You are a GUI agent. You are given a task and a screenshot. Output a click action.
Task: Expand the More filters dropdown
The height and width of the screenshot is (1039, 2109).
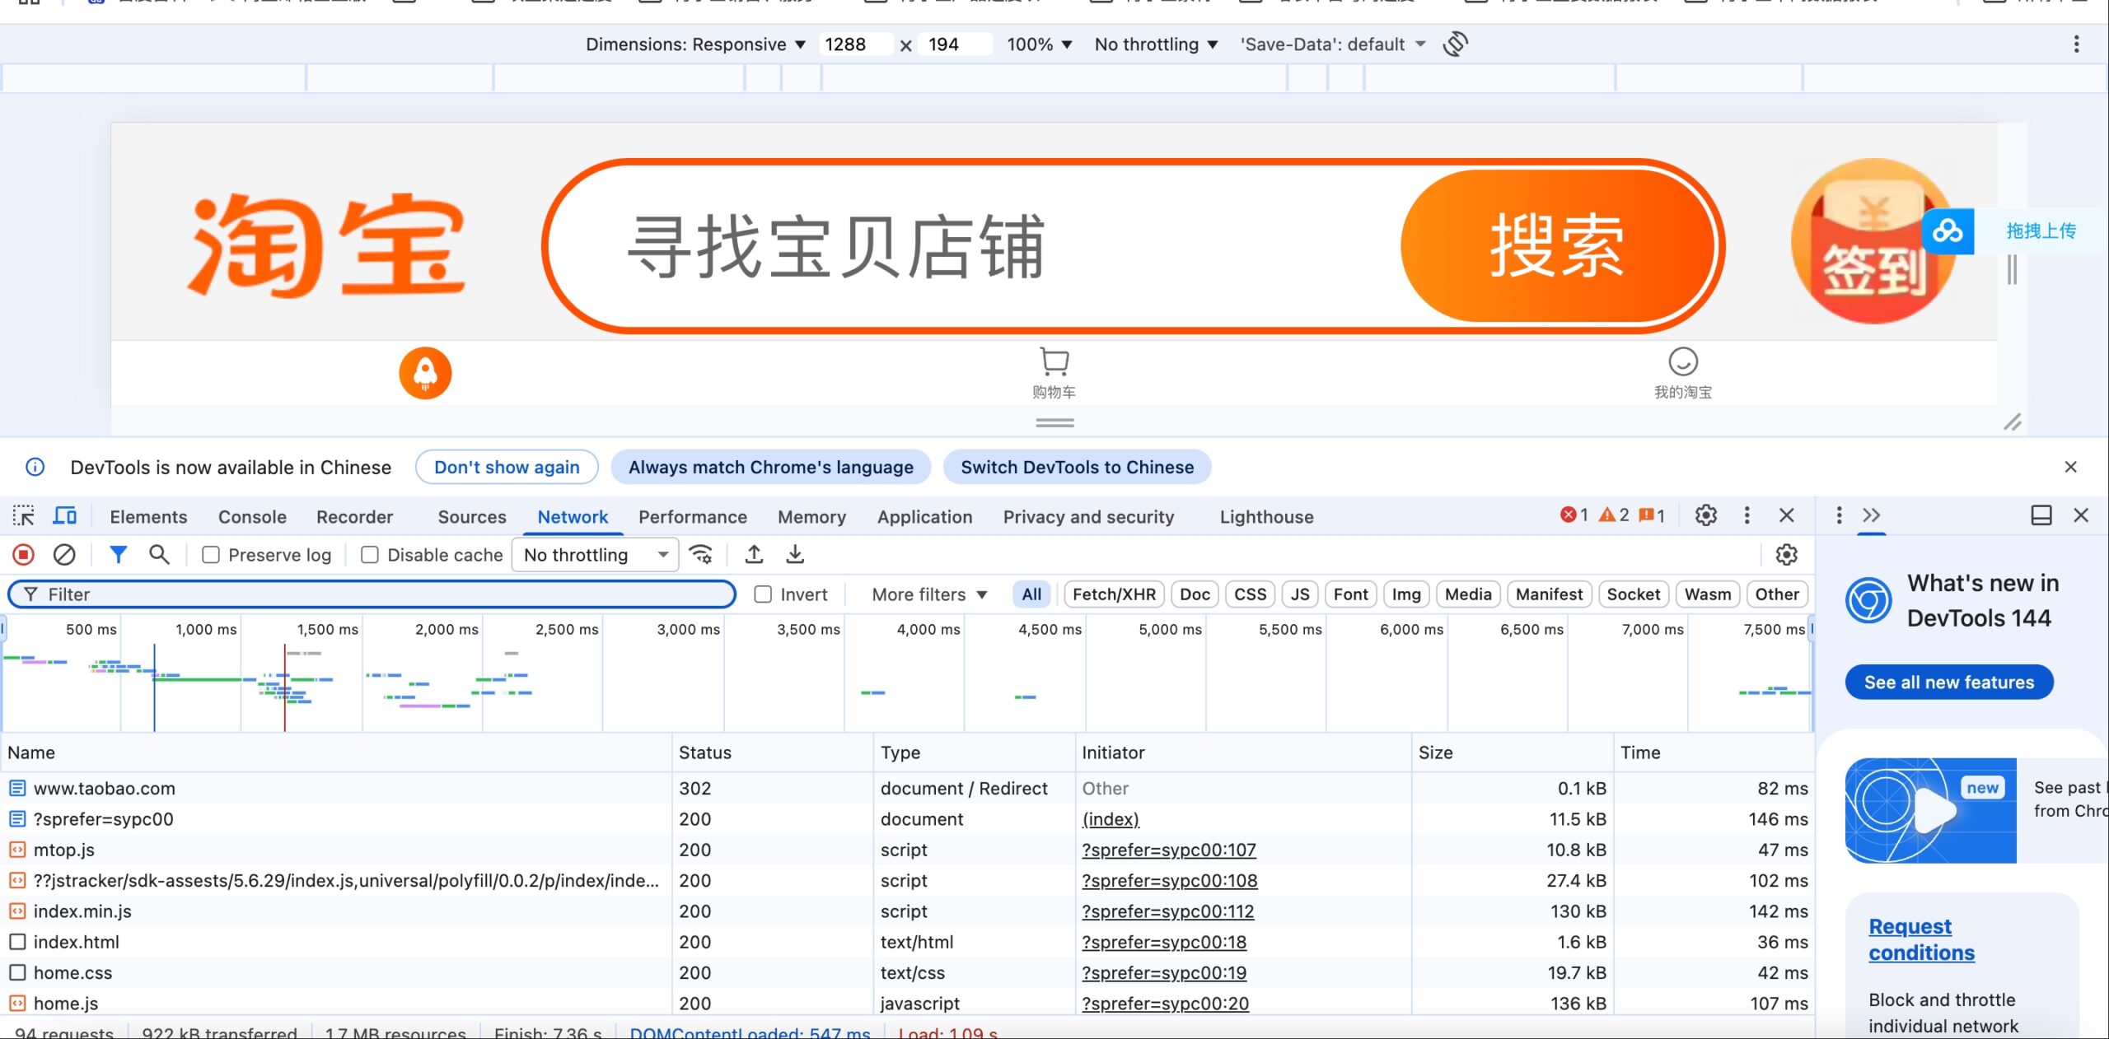929,594
